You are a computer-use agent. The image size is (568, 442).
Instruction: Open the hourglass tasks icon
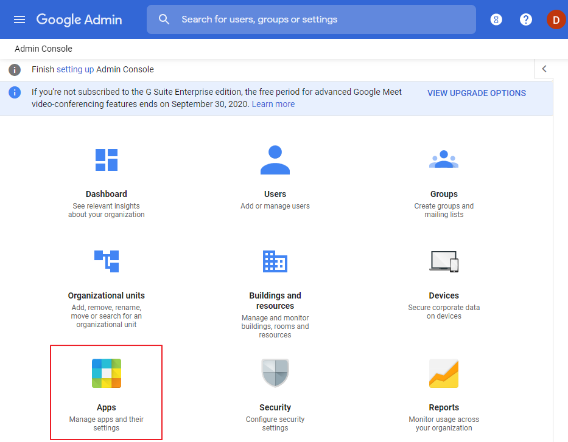(496, 19)
